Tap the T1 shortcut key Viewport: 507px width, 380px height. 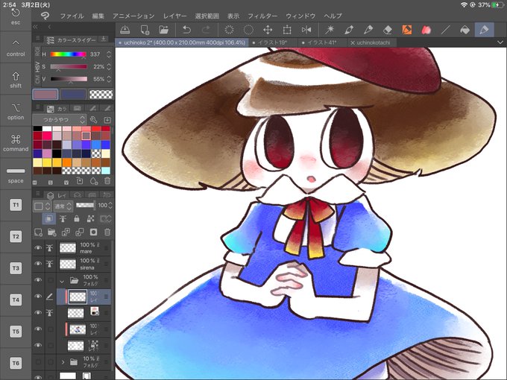click(16, 205)
